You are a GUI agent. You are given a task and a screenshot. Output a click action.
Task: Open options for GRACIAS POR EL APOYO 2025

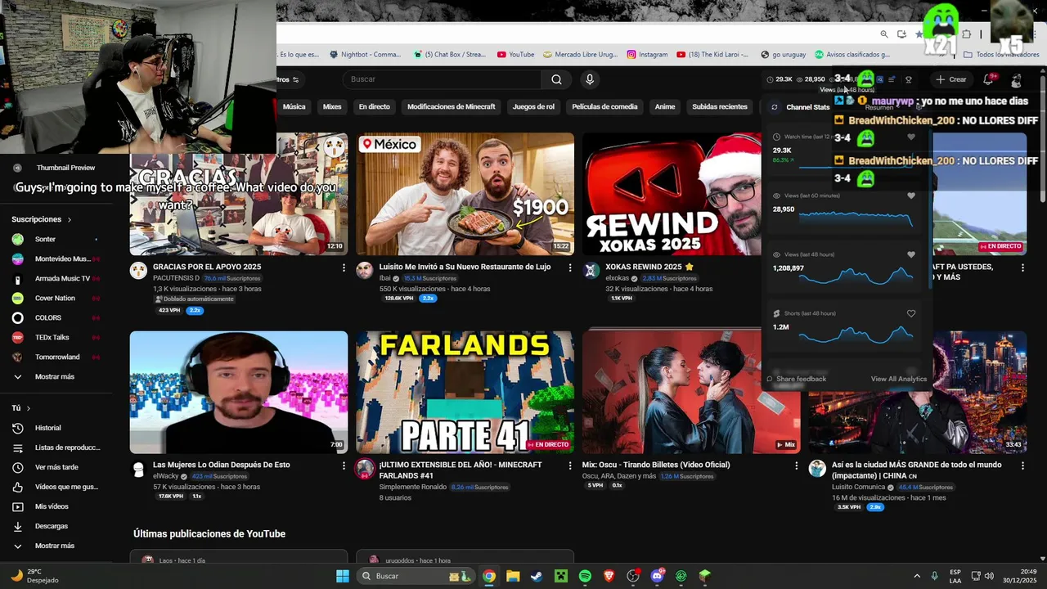pos(344,268)
